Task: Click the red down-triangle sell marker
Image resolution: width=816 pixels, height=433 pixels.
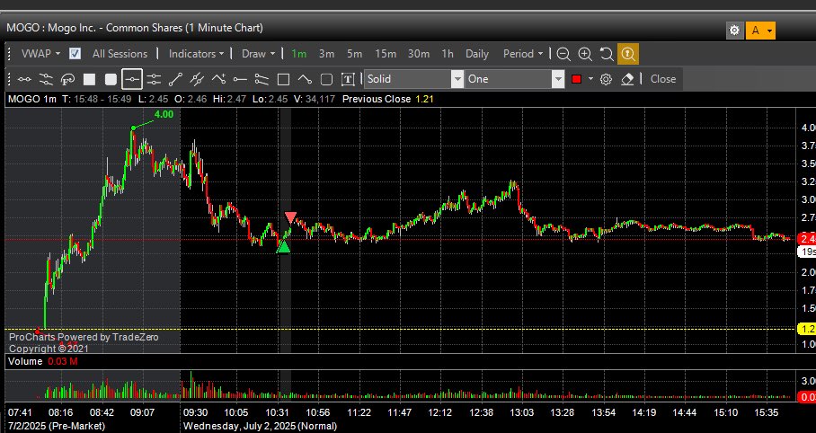Action: 290,217
